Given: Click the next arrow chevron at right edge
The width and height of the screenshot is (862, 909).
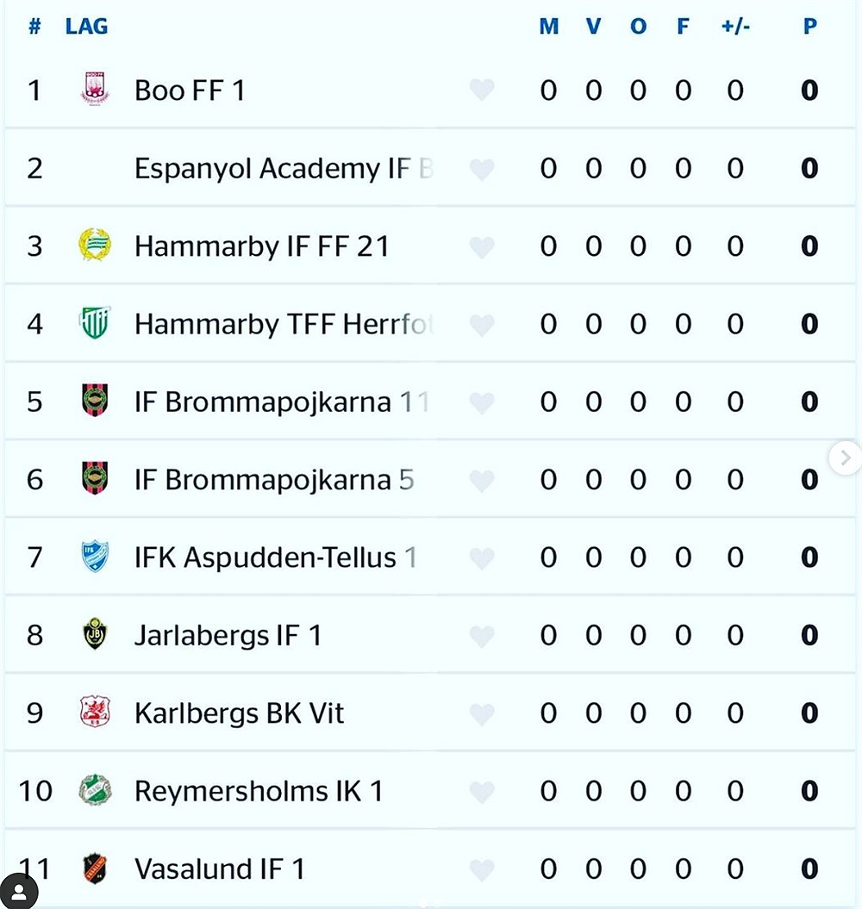Looking at the screenshot, I should tap(845, 458).
